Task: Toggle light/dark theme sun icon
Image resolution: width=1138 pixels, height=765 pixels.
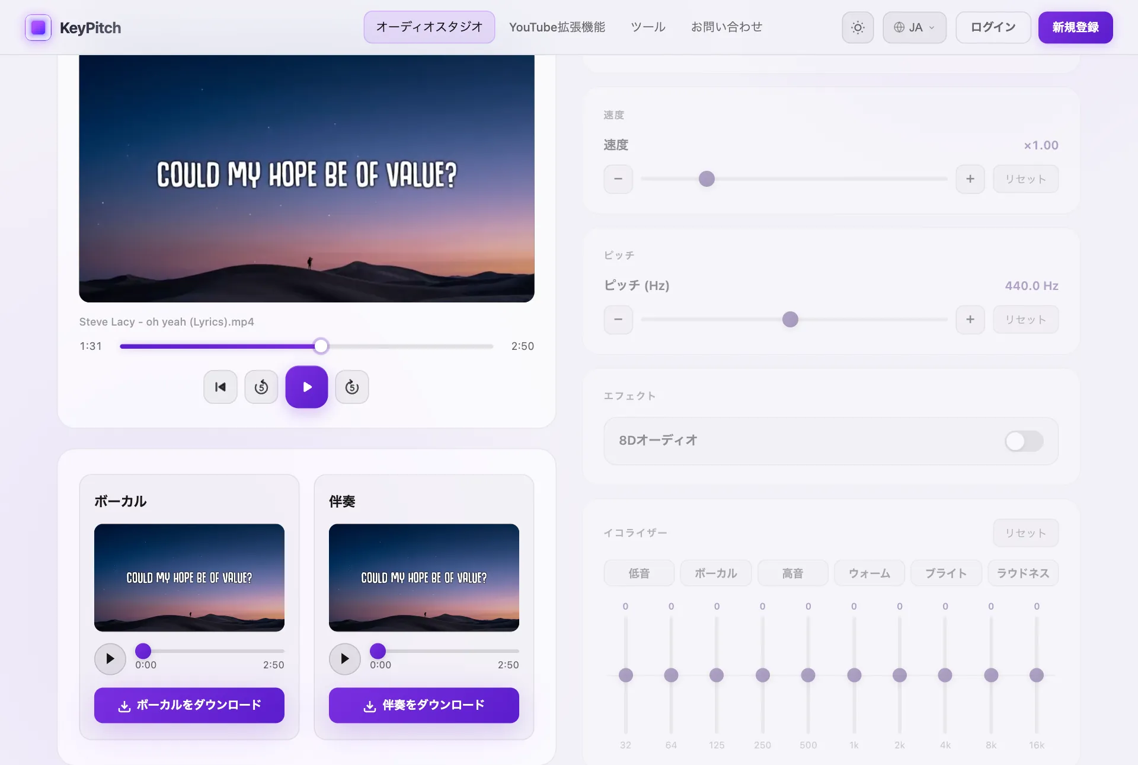Action: [858, 27]
